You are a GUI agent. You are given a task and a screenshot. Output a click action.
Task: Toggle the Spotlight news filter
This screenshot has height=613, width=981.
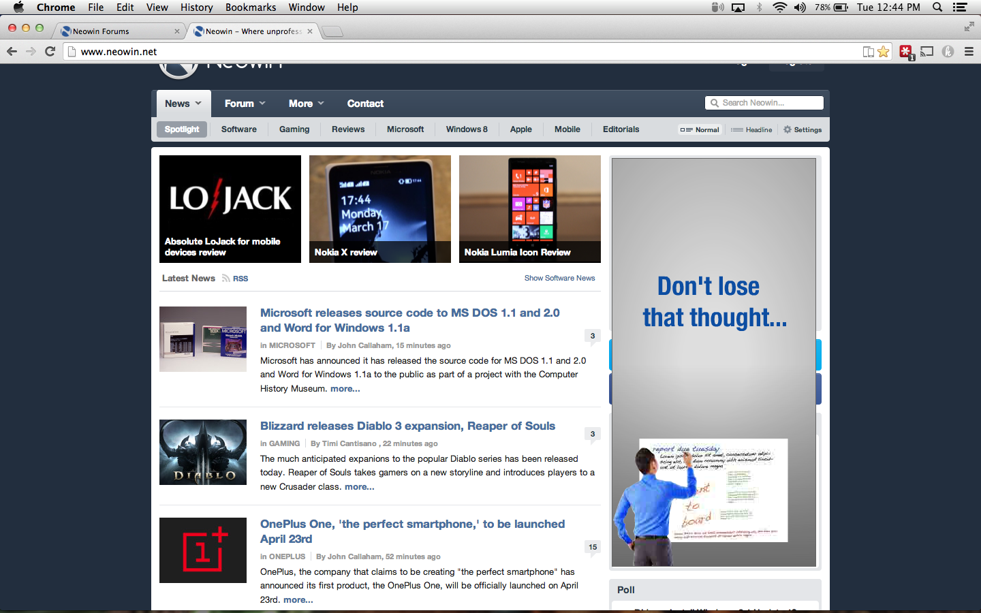click(x=181, y=129)
